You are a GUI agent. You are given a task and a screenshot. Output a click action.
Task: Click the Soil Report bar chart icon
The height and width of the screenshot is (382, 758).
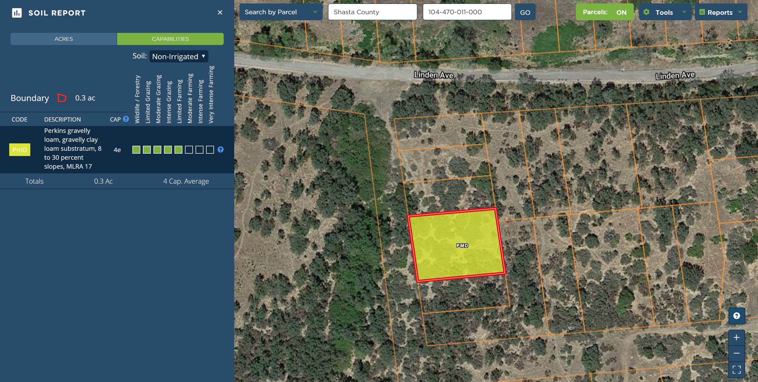pos(17,13)
